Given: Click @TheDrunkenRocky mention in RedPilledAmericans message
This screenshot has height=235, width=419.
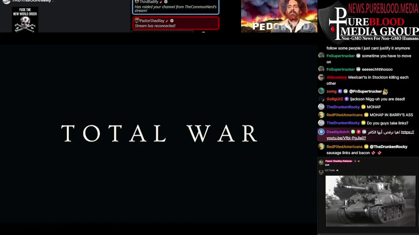Looking at the screenshot, I should (x=389, y=147).
